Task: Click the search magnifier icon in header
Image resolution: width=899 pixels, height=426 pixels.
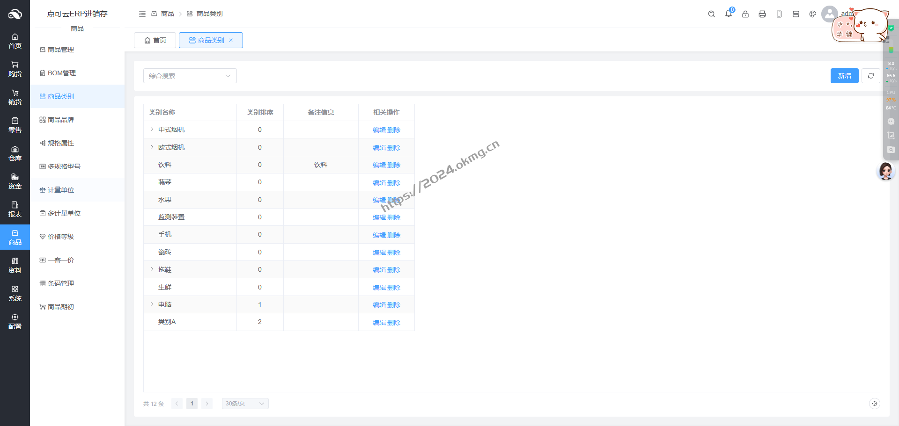Action: click(x=711, y=14)
